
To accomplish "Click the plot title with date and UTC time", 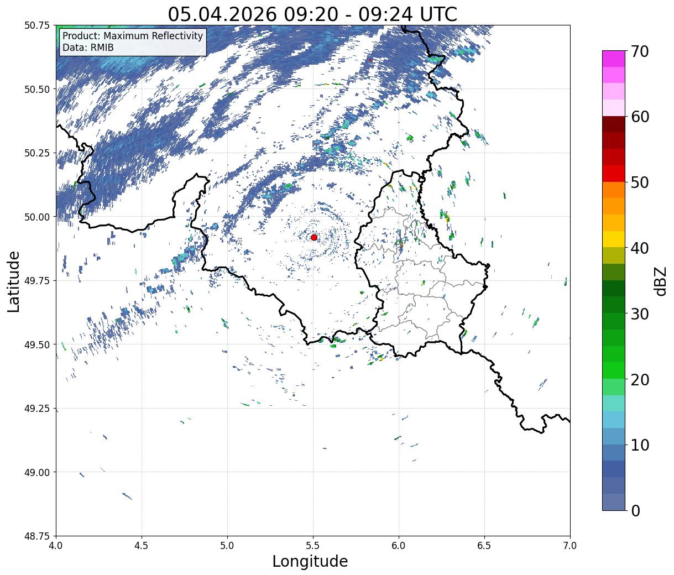I will (x=312, y=14).
